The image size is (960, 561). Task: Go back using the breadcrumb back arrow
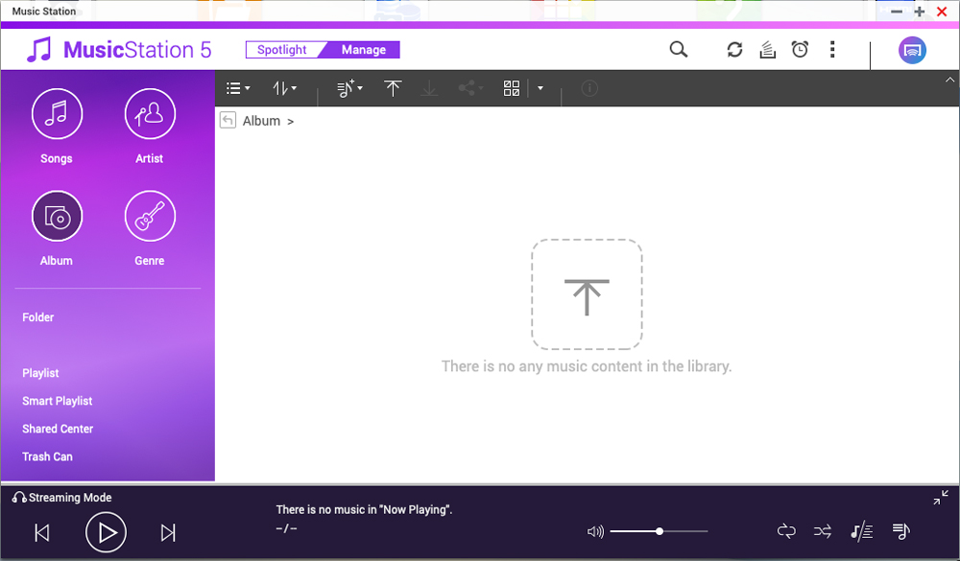[228, 121]
